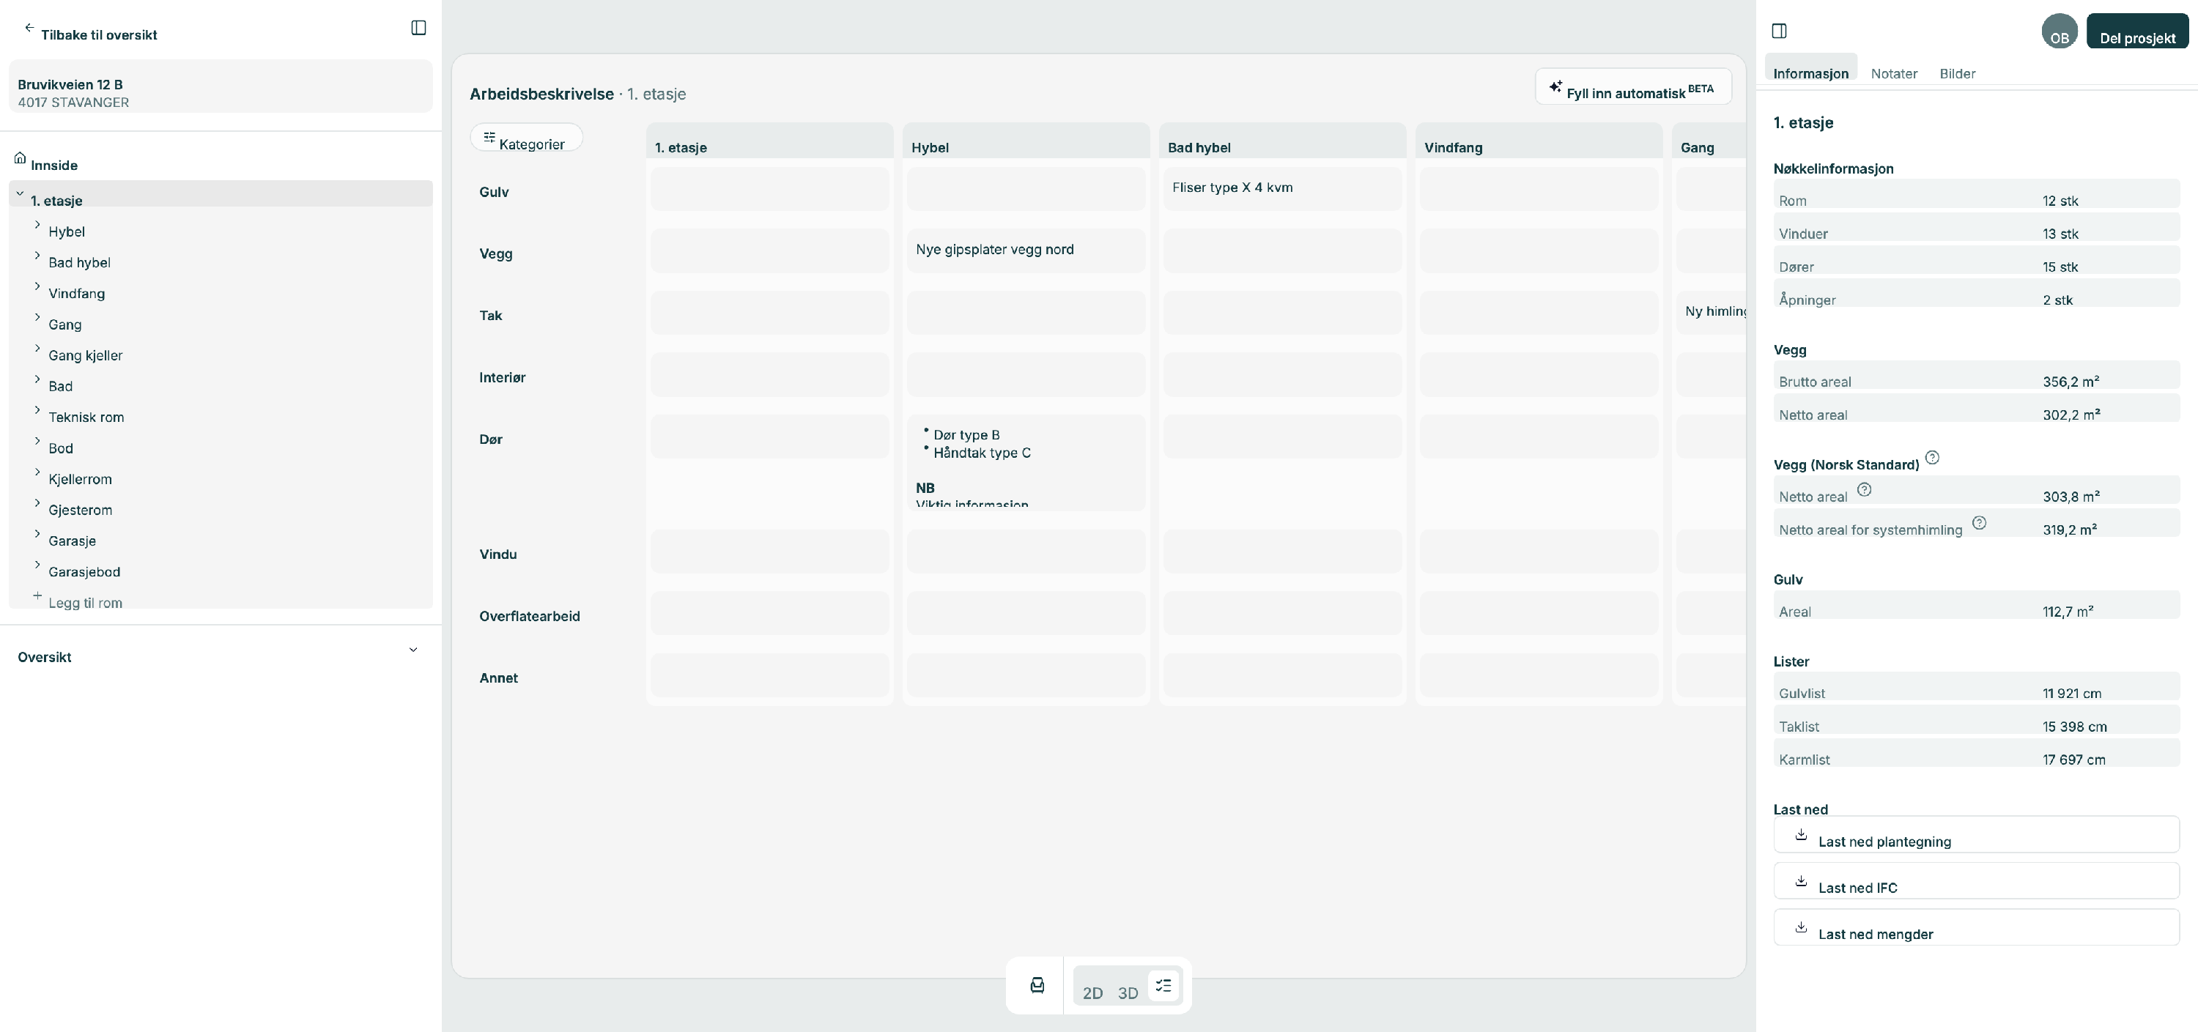The width and height of the screenshot is (2198, 1032).
Task: Switch to 3D view mode
Action: point(1128,992)
